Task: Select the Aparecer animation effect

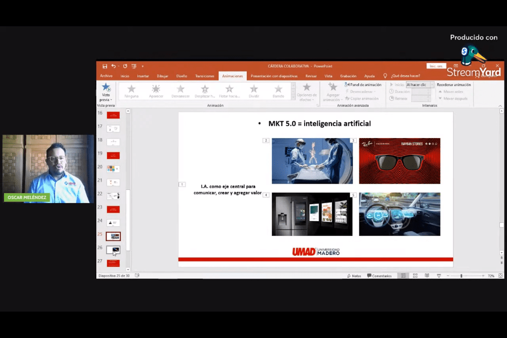Action: click(x=156, y=91)
